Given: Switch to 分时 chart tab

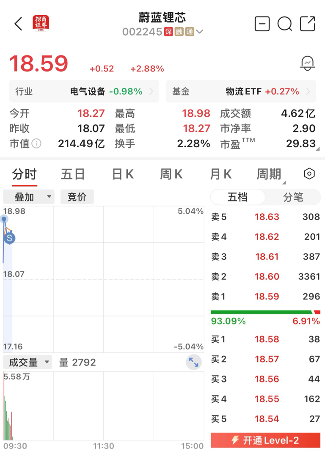Looking at the screenshot, I should click(25, 174).
